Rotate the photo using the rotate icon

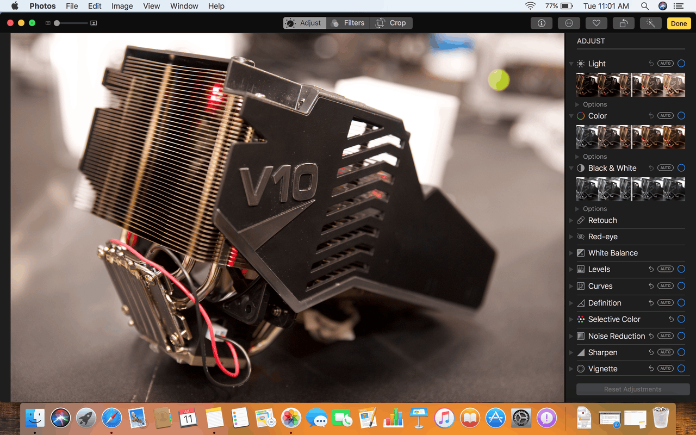tap(624, 23)
